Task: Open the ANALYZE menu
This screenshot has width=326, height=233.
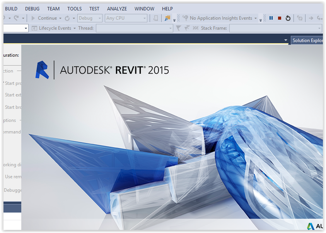Action: [117, 9]
